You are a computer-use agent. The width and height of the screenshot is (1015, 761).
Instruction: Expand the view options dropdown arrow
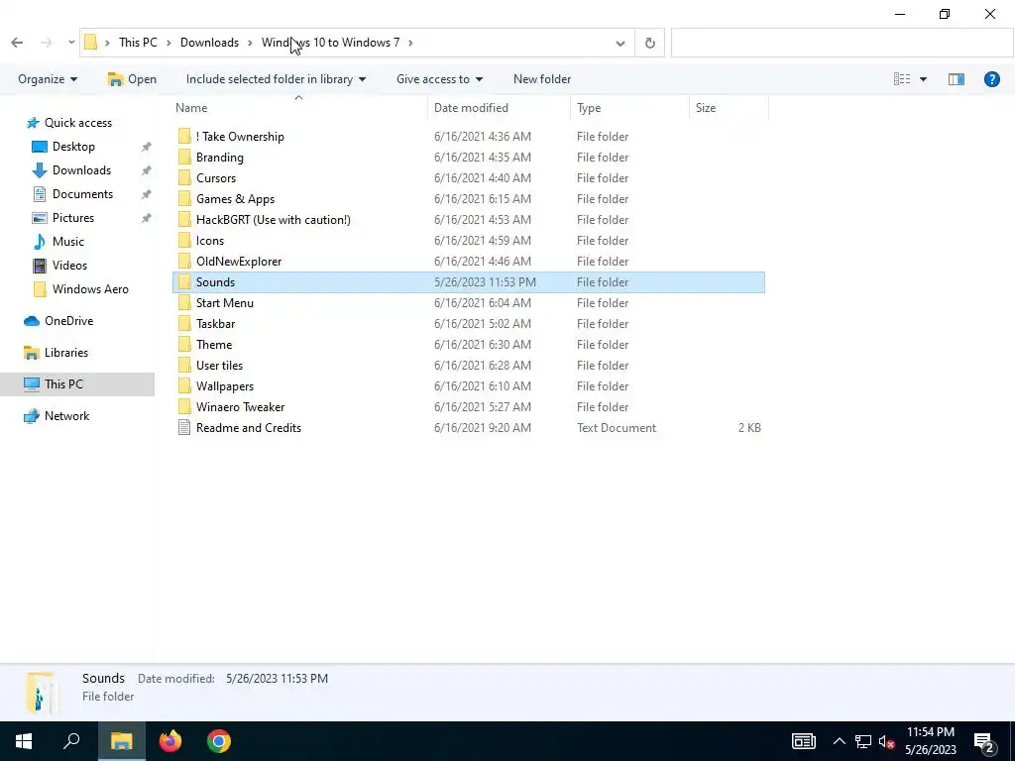click(x=923, y=79)
